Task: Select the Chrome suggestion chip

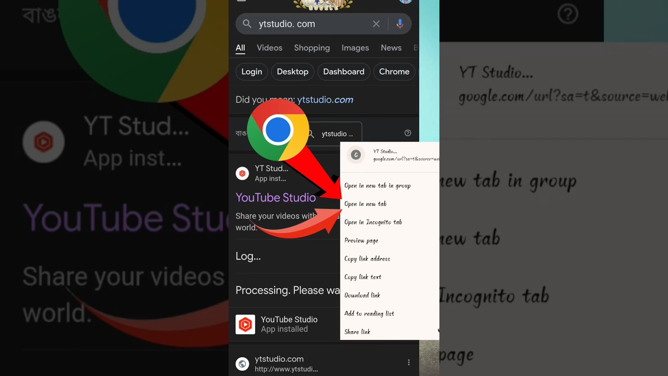Action: [394, 72]
